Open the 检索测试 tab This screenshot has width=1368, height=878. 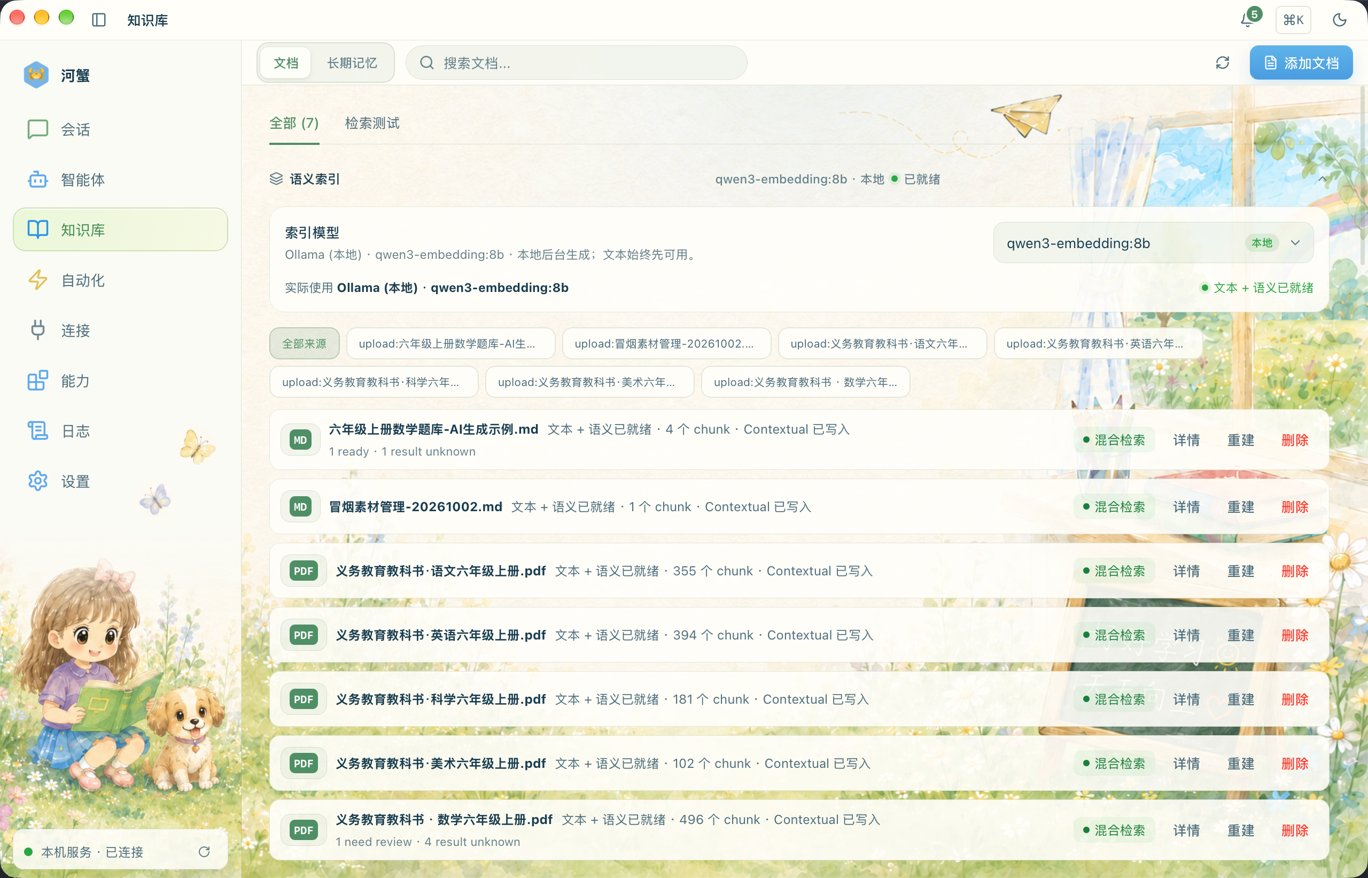(x=372, y=123)
